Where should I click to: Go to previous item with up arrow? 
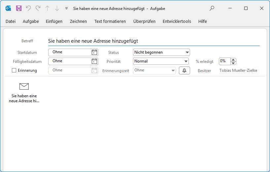pyautogui.click(x=48, y=8)
